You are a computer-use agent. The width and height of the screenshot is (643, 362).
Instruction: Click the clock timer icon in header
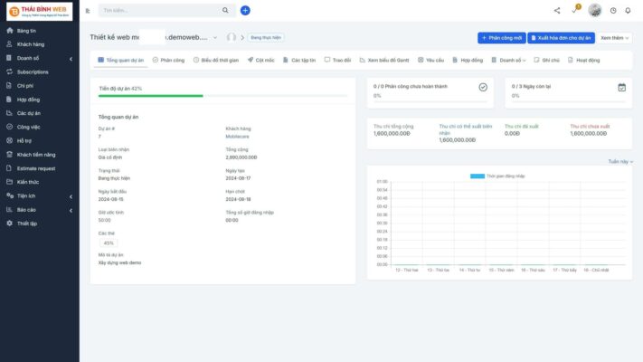click(613, 11)
